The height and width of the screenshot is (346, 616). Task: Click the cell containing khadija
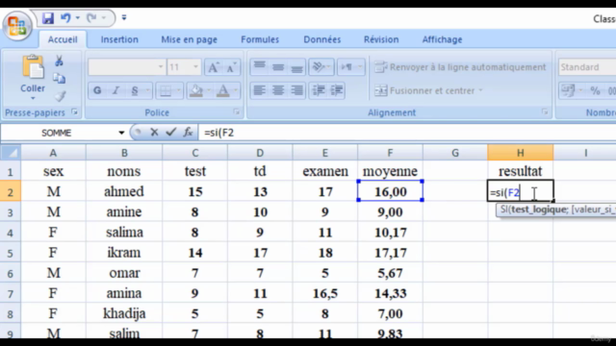124,313
